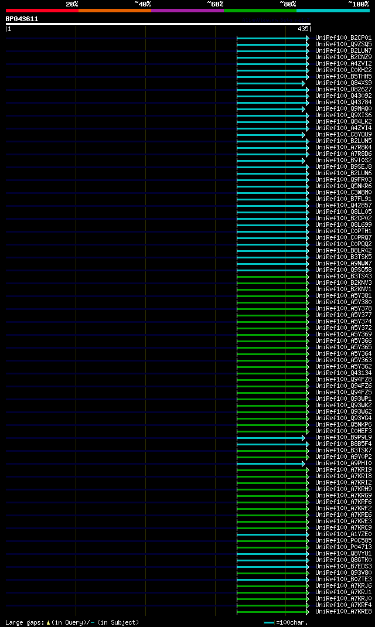Select hit label UniRef100_B7EDS3
The image size is (375, 627).
click(x=343, y=566)
